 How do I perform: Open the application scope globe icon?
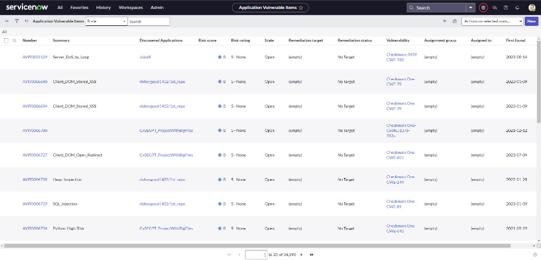pos(483,8)
